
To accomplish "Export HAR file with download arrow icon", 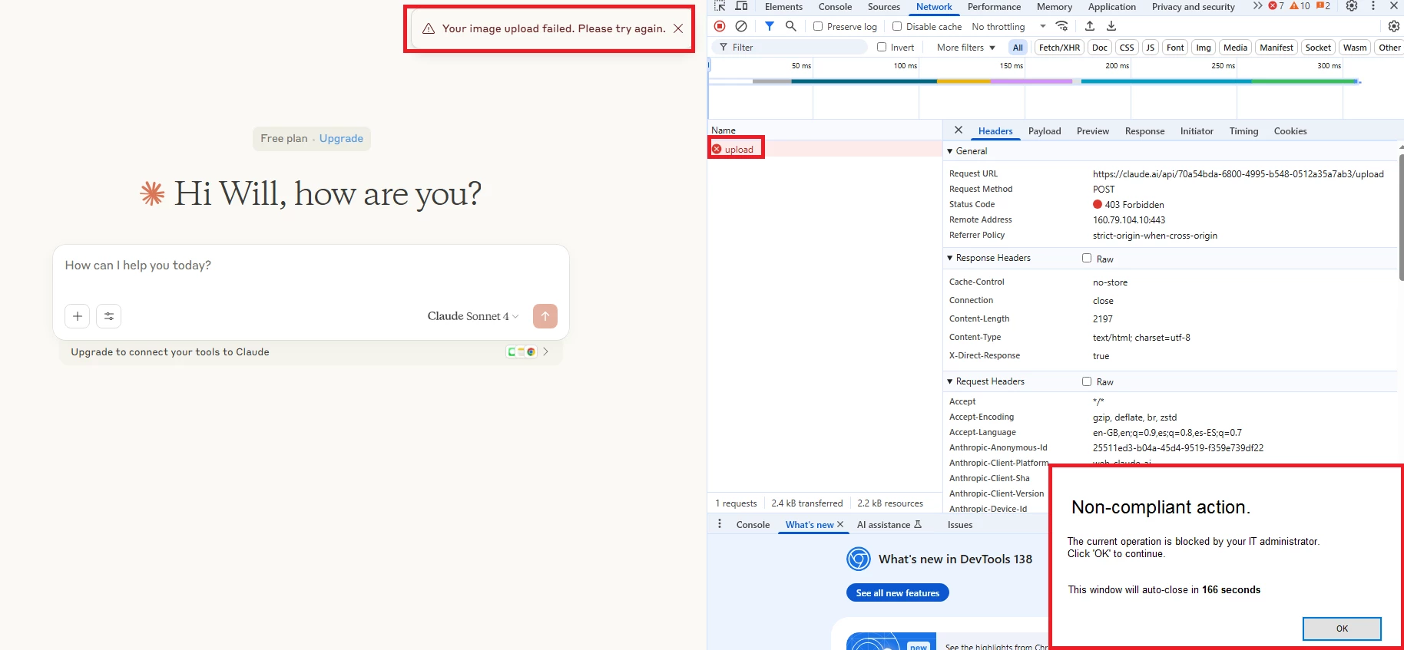I will coord(1111,26).
